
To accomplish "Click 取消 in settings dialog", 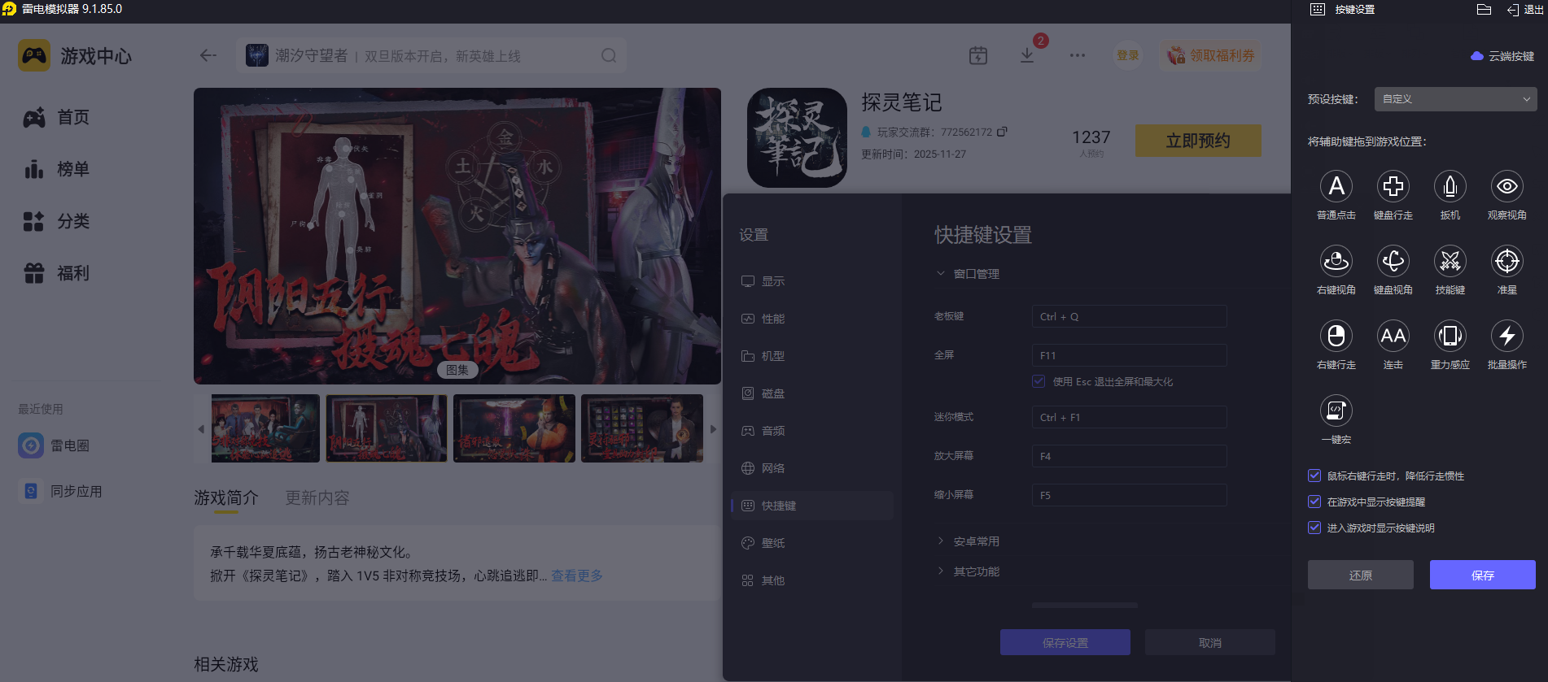I will (1210, 642).
